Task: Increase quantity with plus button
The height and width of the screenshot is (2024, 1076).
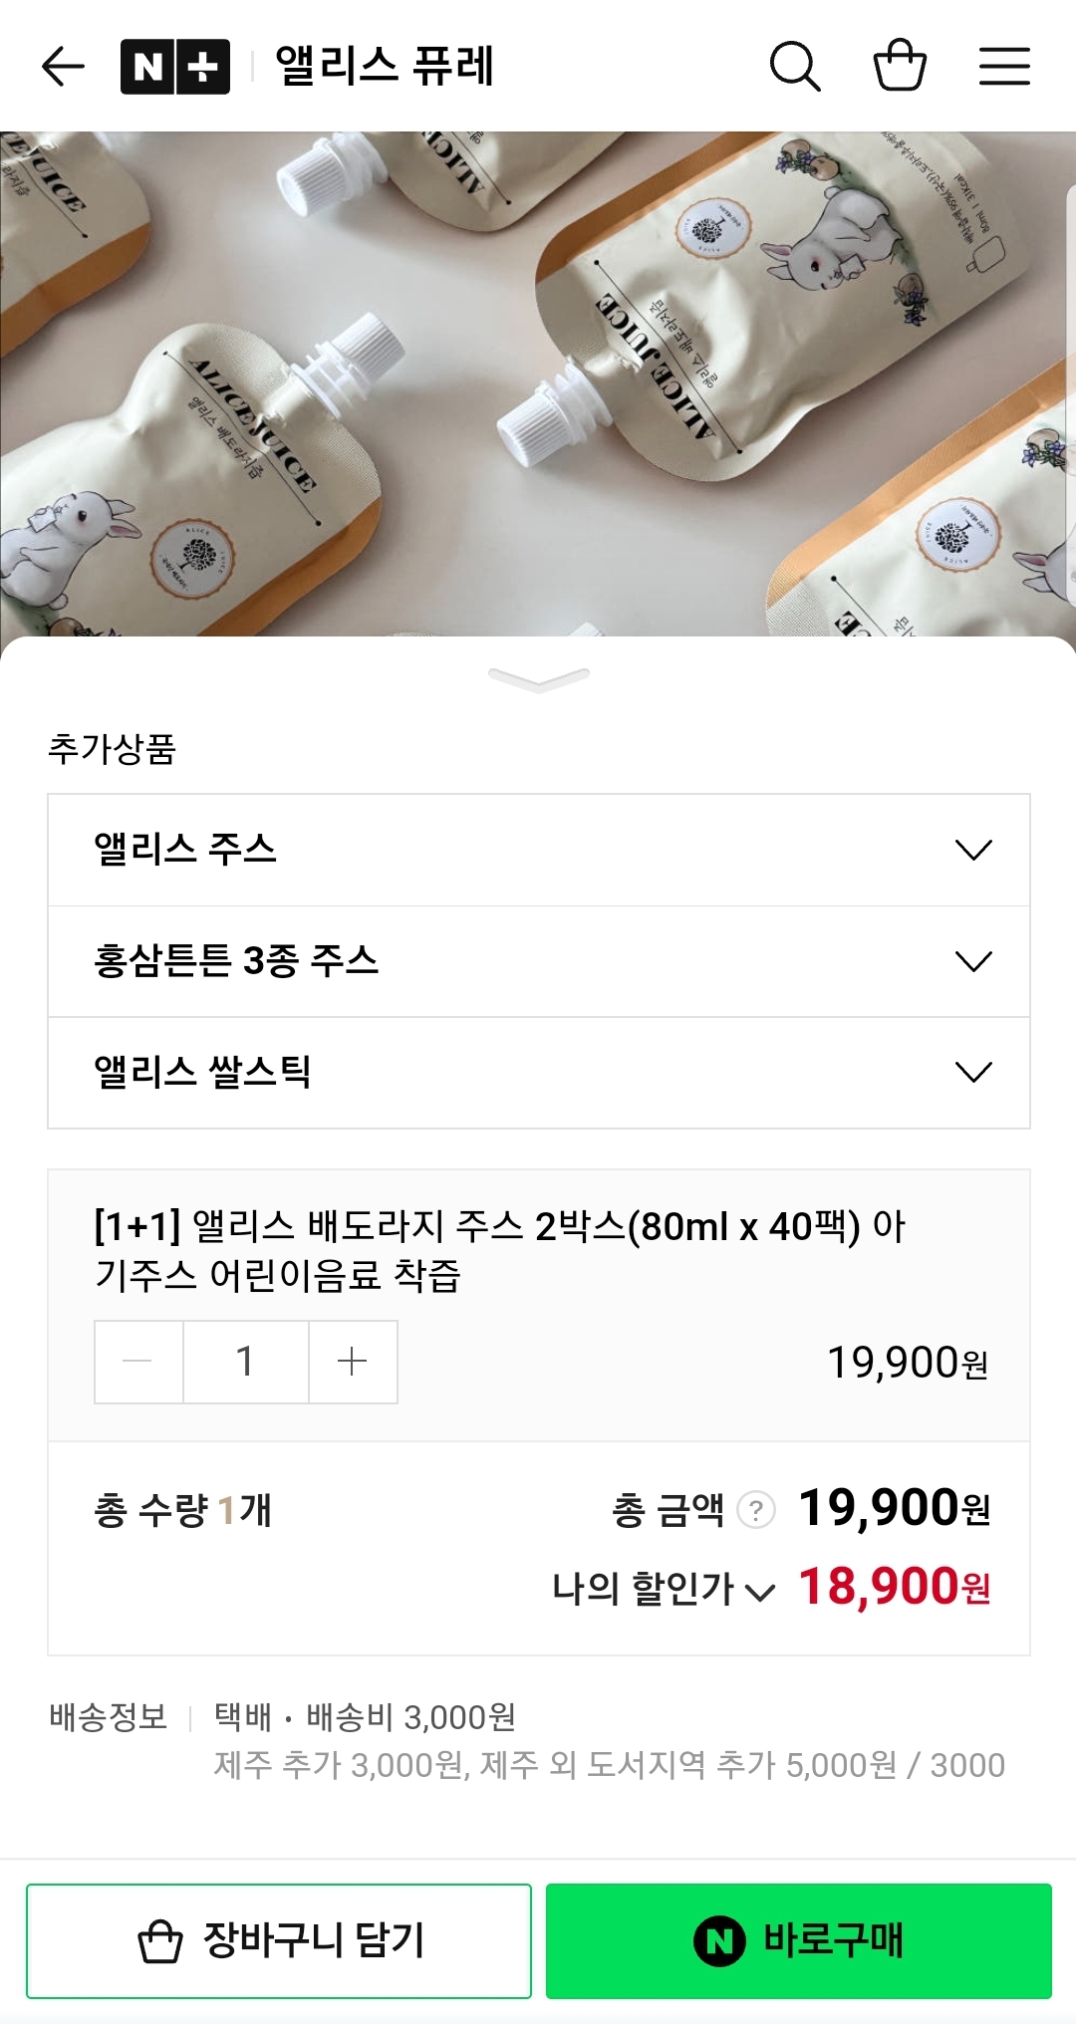Action: pos(353,1362)
